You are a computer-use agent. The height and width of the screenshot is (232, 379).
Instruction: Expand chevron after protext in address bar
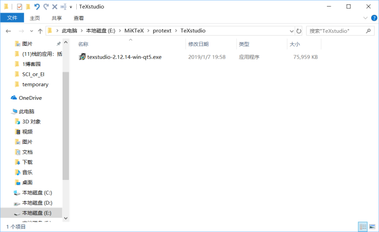(176, 31)
